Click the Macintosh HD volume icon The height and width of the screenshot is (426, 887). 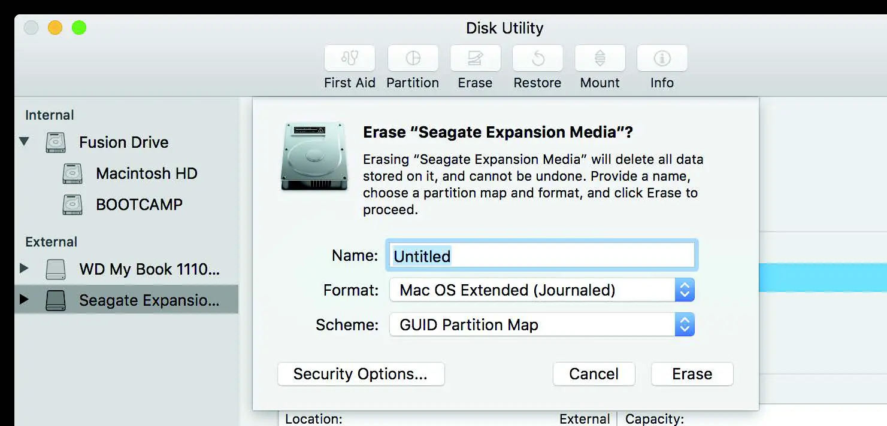pyautogui.click(x=72, y=174)
